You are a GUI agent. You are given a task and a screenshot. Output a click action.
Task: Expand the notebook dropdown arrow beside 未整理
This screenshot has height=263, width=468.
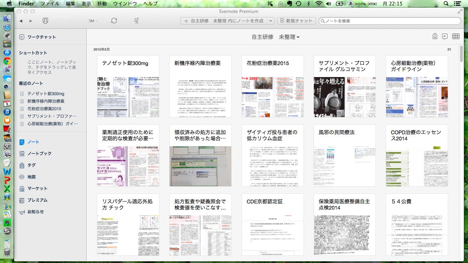coord(298,37)
